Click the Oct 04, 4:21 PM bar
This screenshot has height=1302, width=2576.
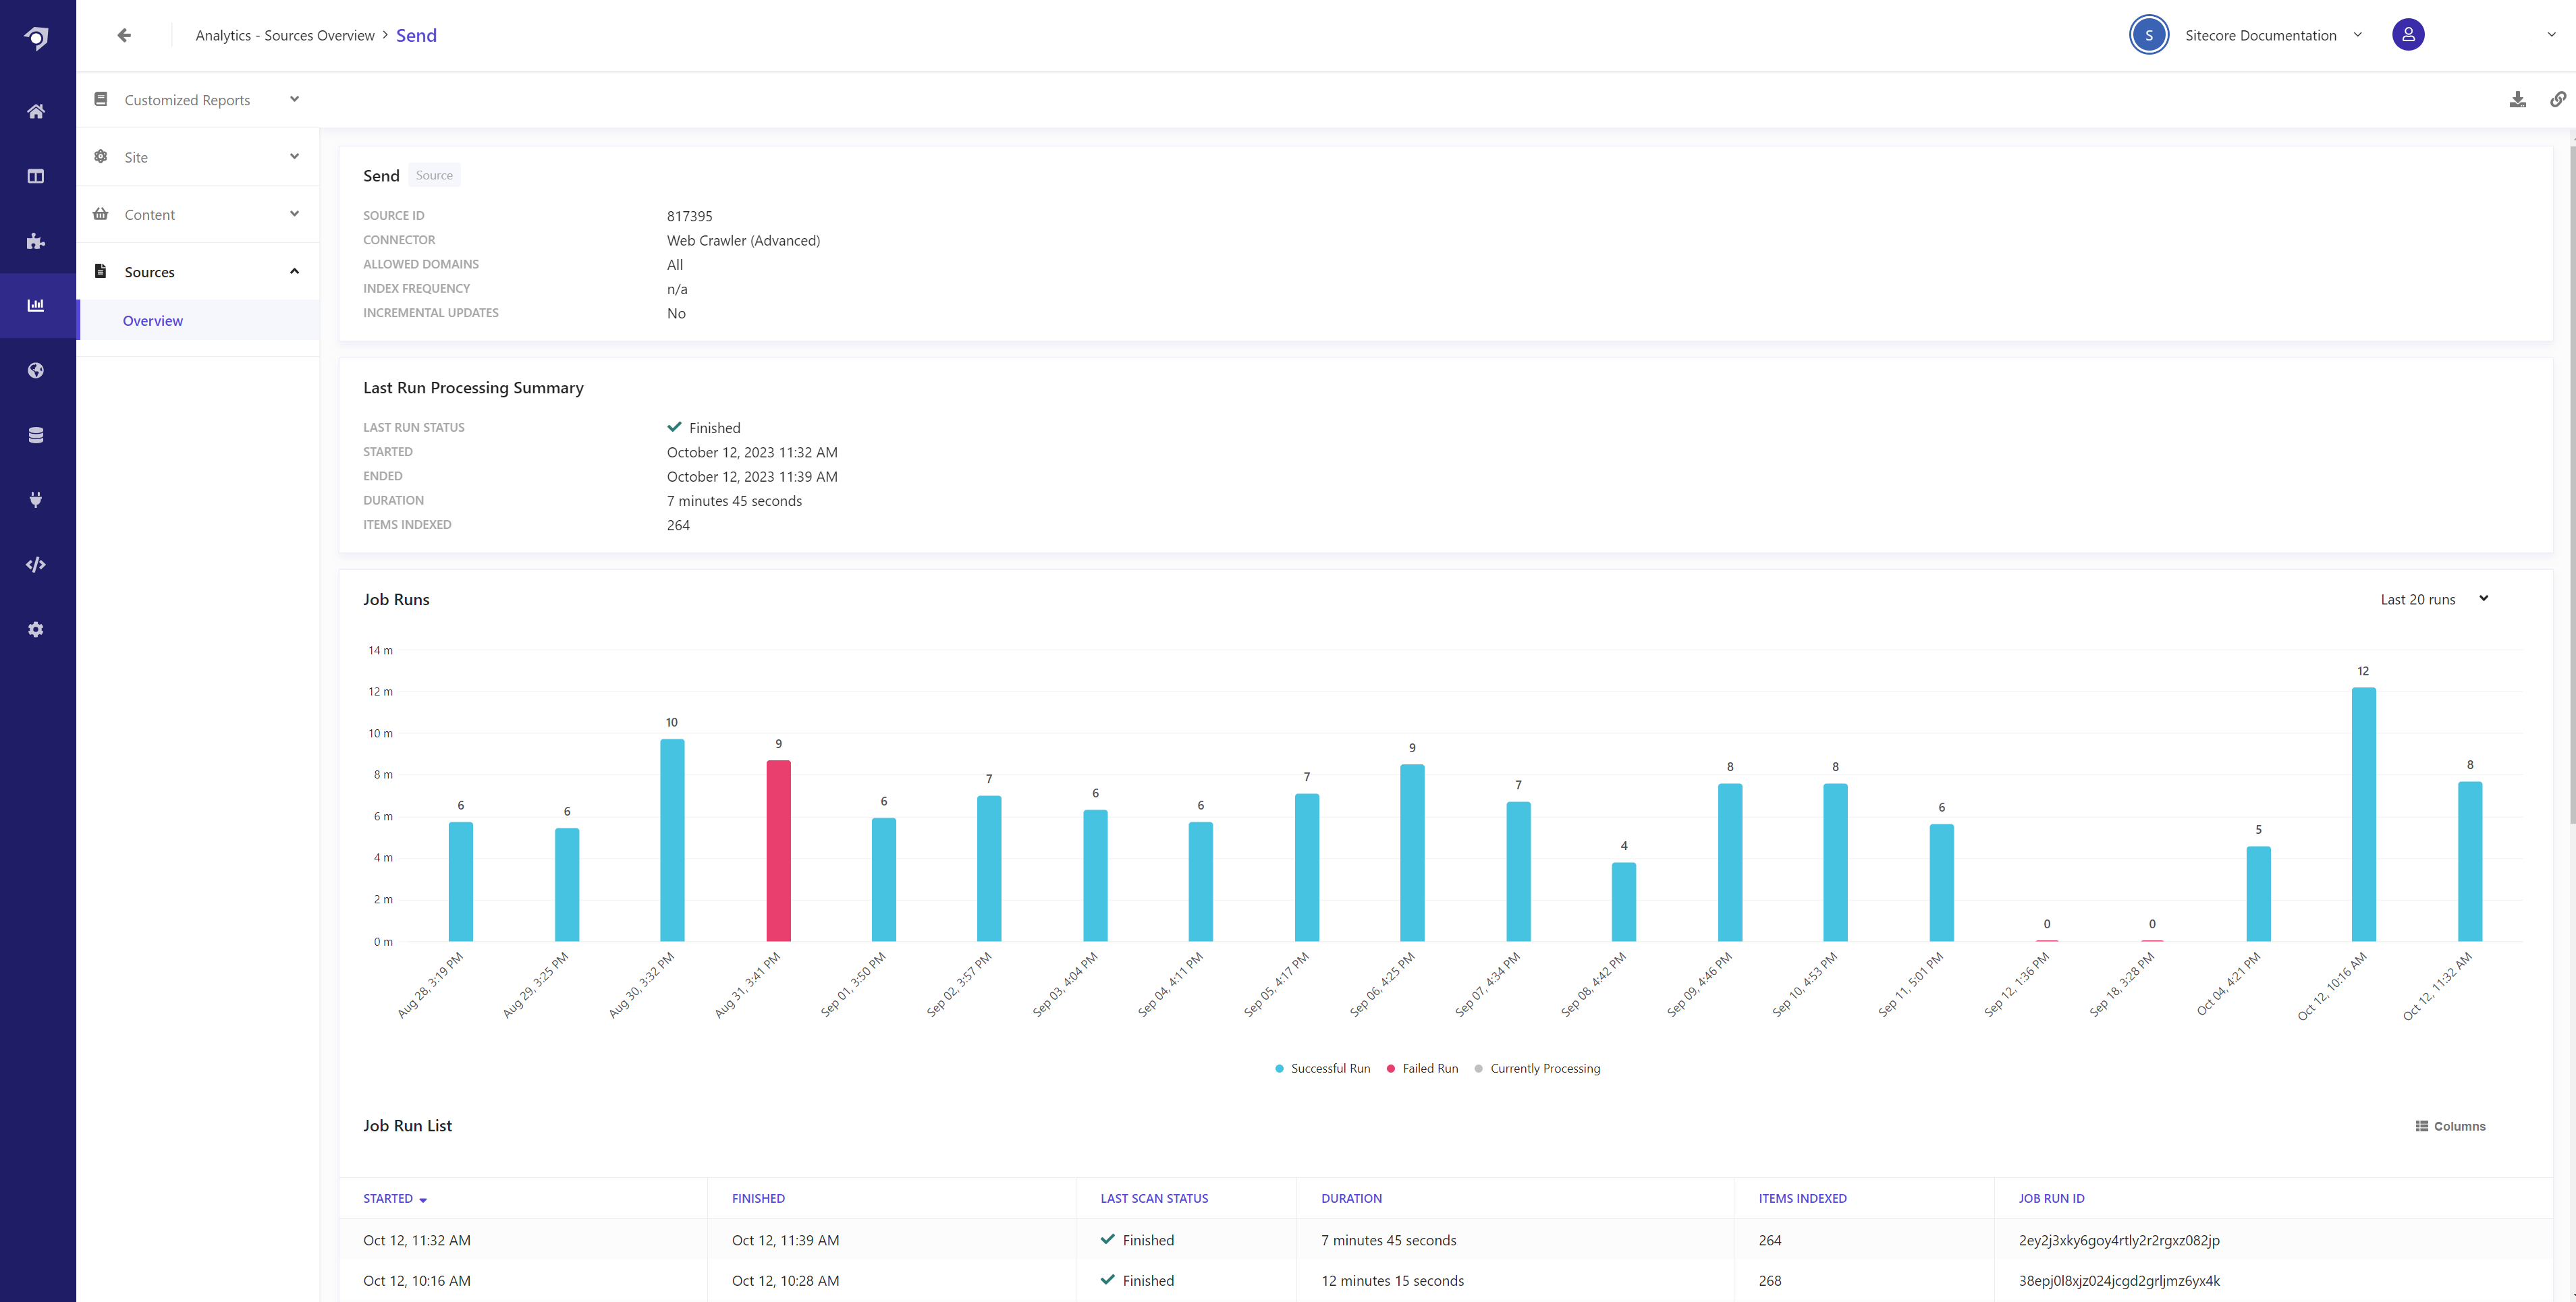click(2258, 895)
